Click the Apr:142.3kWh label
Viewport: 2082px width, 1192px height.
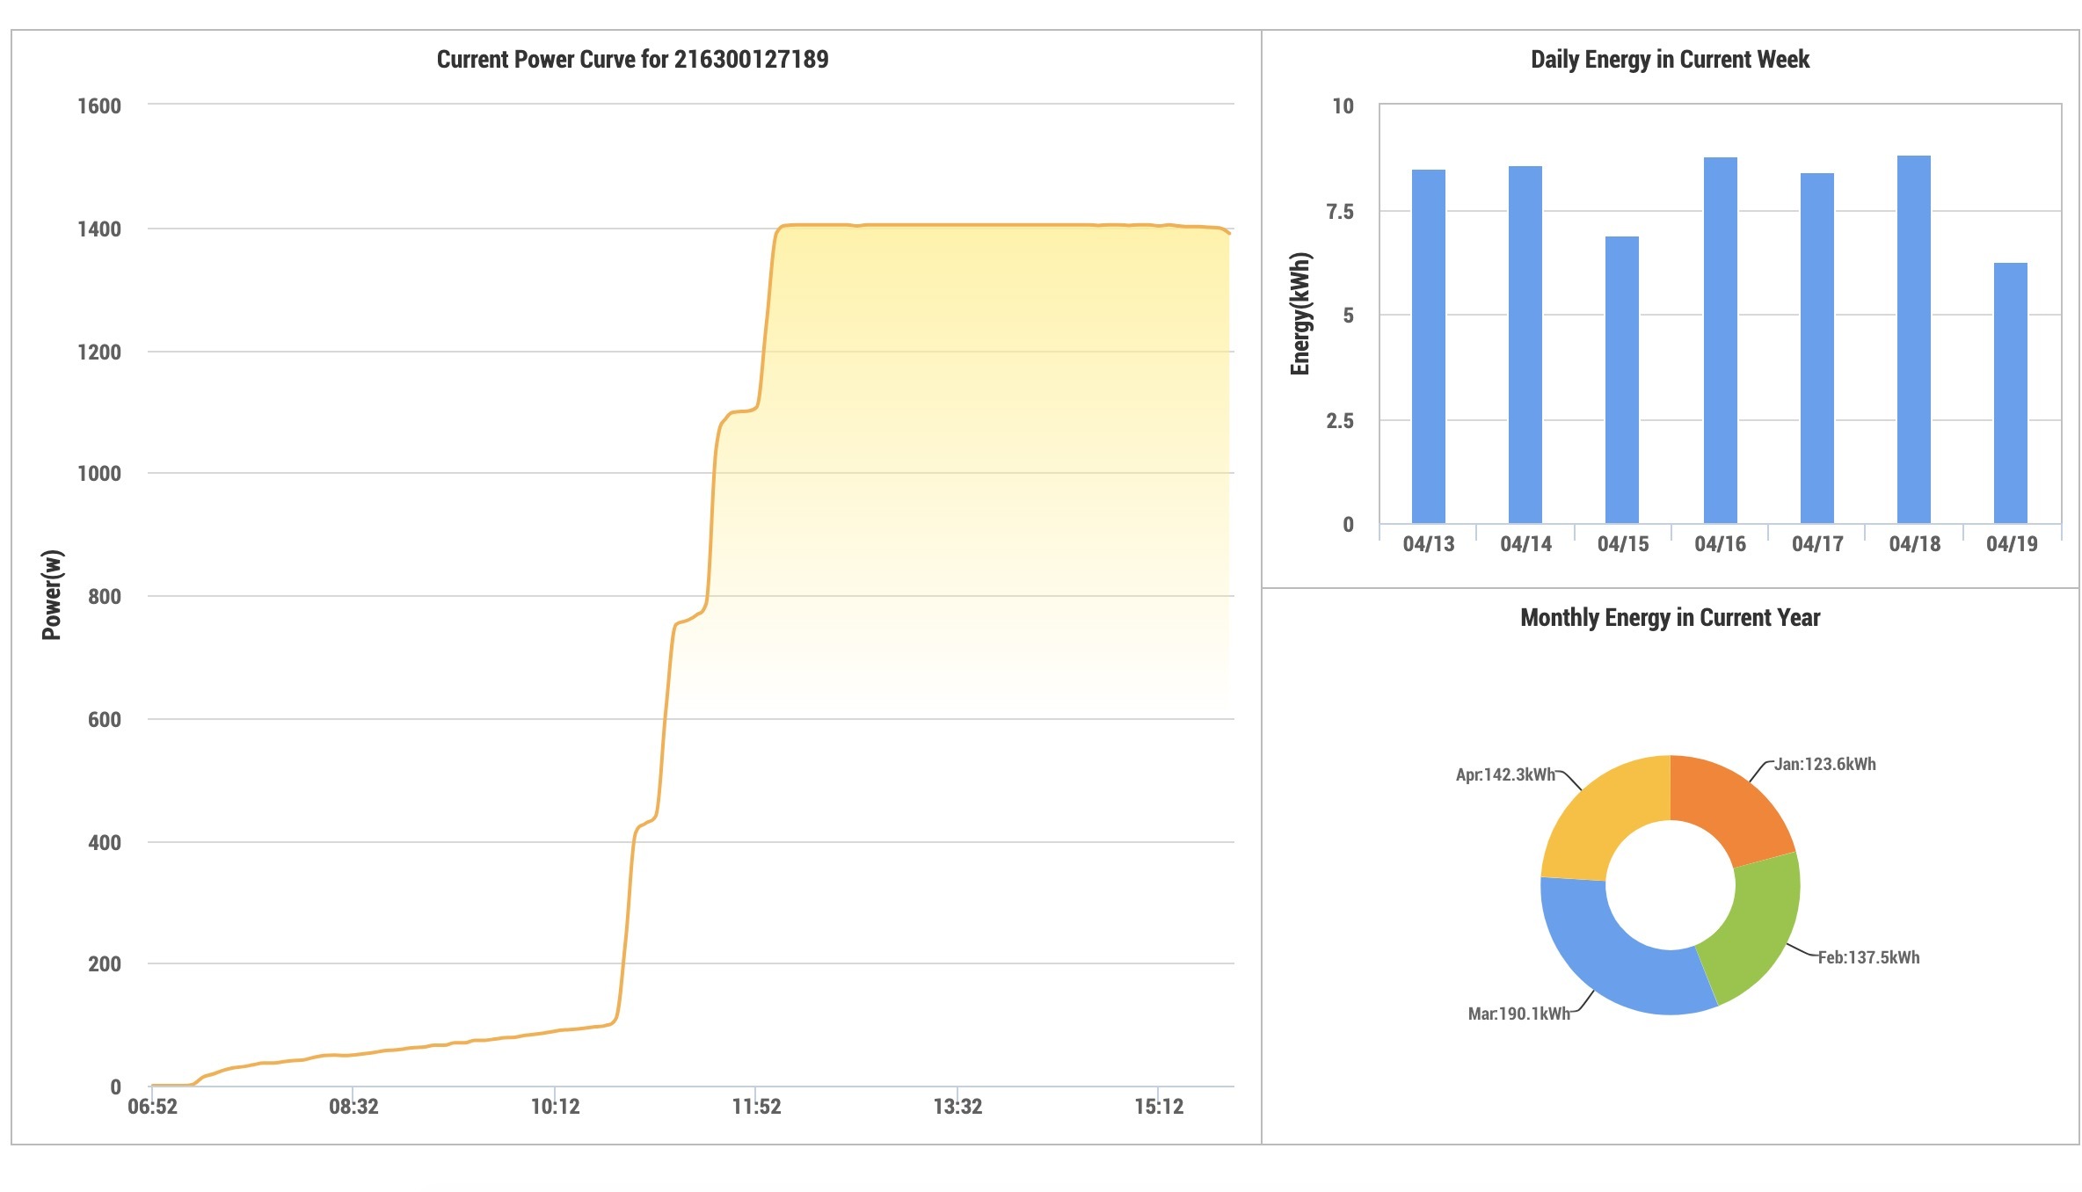pos(1505,774)
